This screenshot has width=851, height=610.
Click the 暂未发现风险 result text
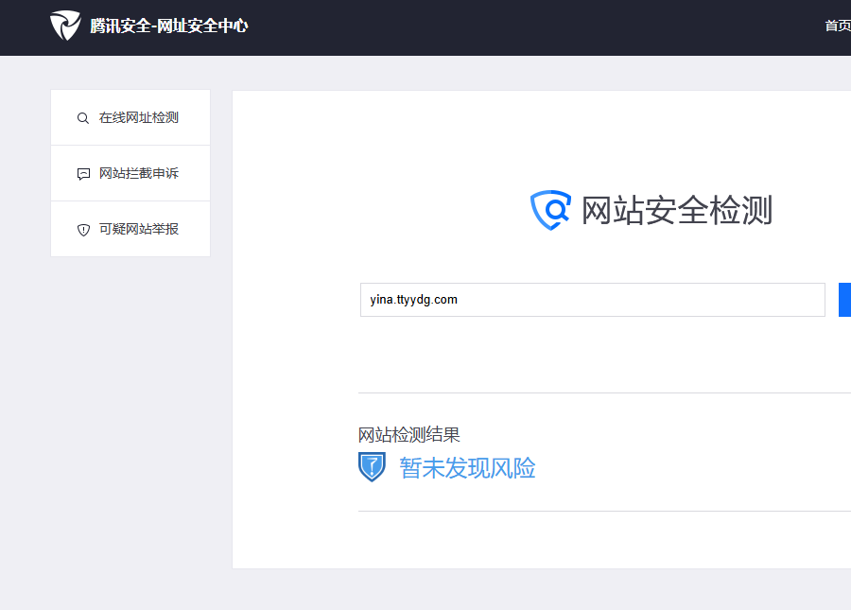pos(467,468)
